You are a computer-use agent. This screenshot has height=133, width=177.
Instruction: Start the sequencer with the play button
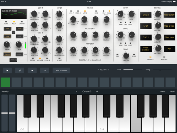pyautogui.click(x=7, y=70)
